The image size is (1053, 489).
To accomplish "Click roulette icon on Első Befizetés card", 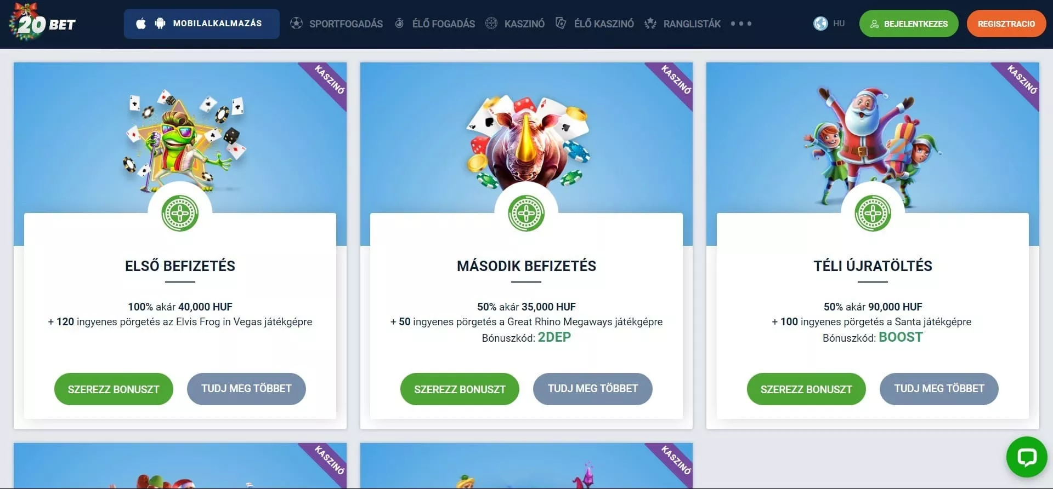I will 180,213.
